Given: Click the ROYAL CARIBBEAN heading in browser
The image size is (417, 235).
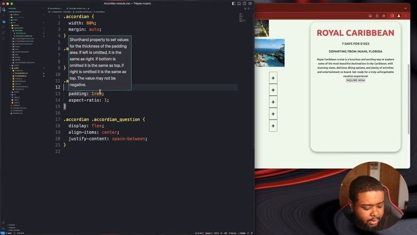Looking at the screenshot, I should tap(355, 33).
